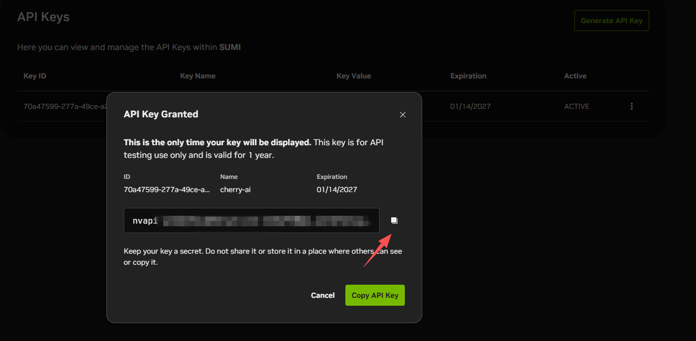Click the Key ID column header
The image size is (696, 341).
point(35,76)
